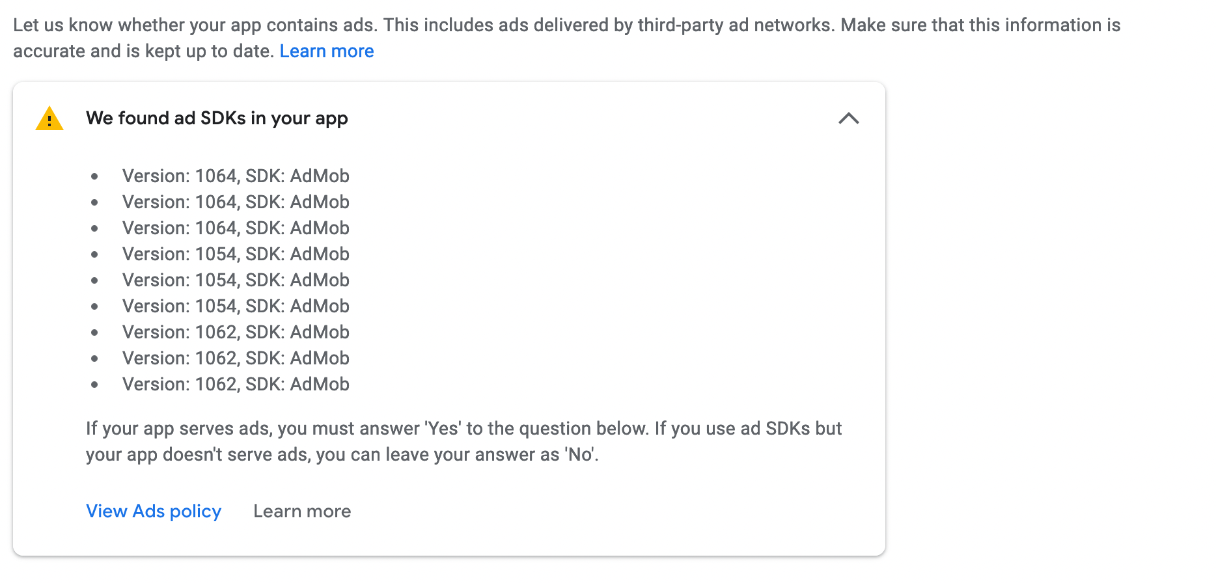The height and width of the screenshot is (583, 1216).
Task: Click the warning icon beside the SDK heading
Action: [49, 118]
